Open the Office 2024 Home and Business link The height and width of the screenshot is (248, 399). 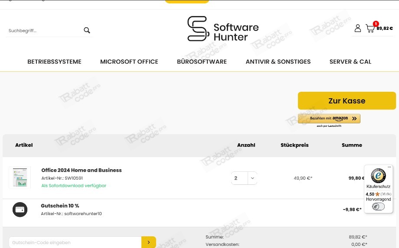[82, 171]
